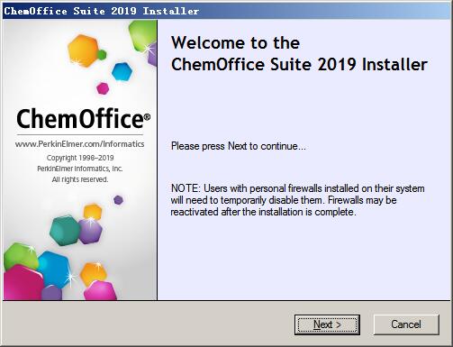Click the Next > button
Screen dimensions: 453x347
pyautogui.click(x=327, y=324)
